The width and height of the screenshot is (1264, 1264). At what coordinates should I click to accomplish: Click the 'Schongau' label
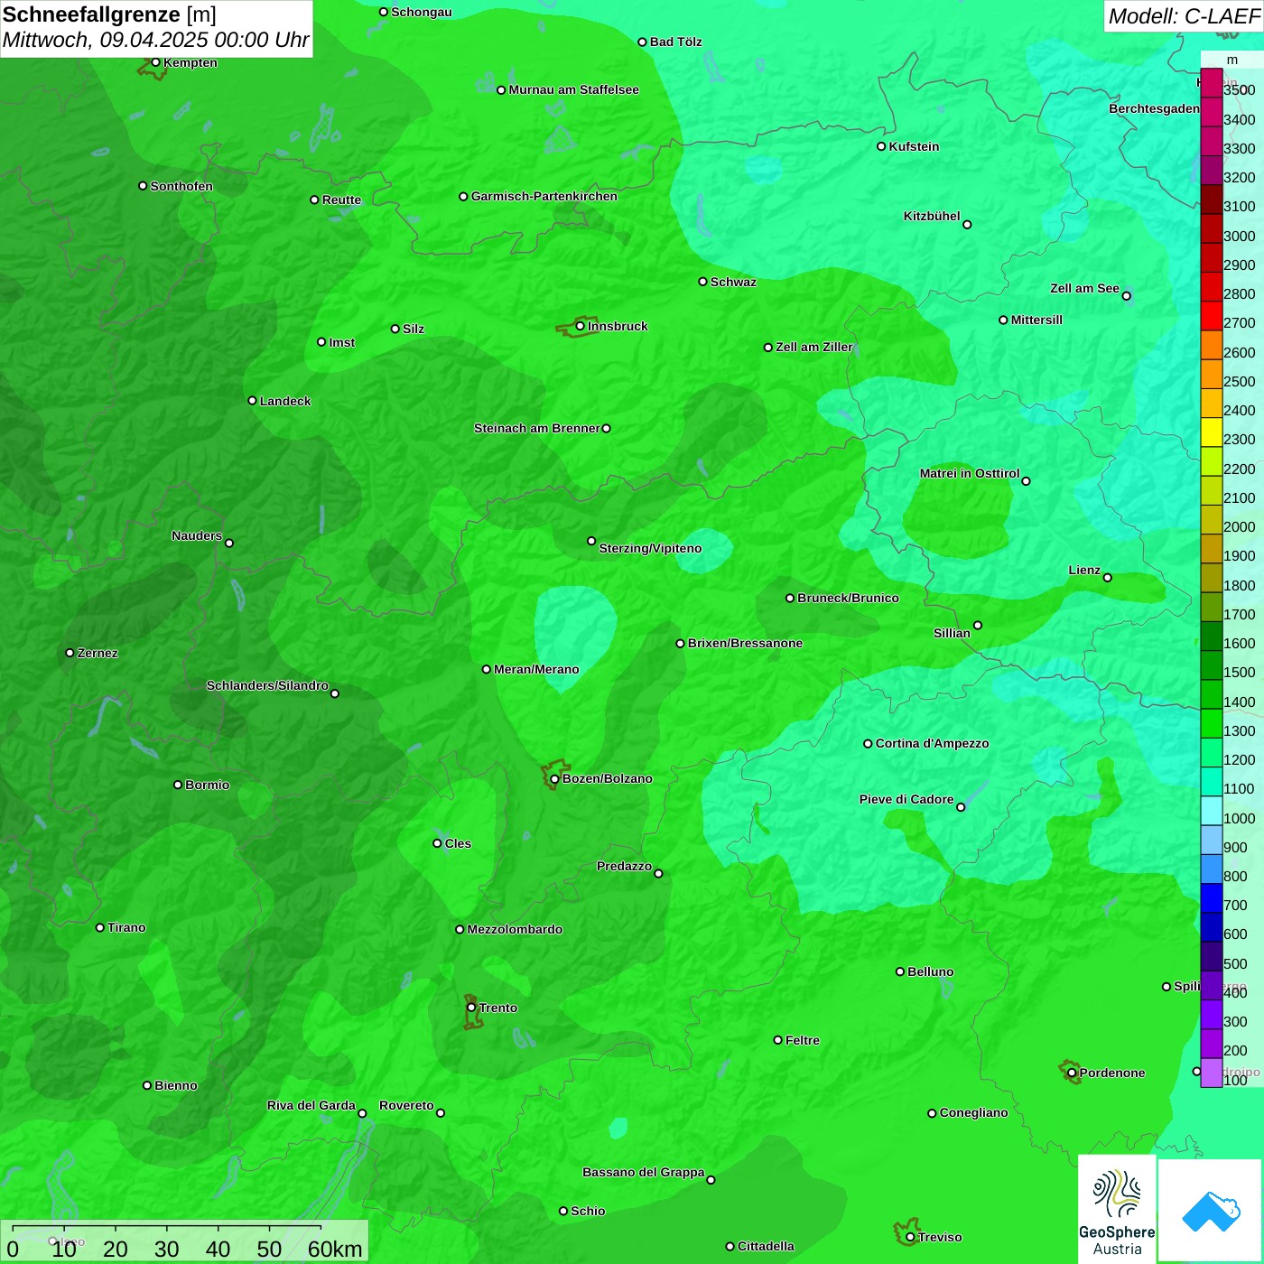[x=422, y=12]
